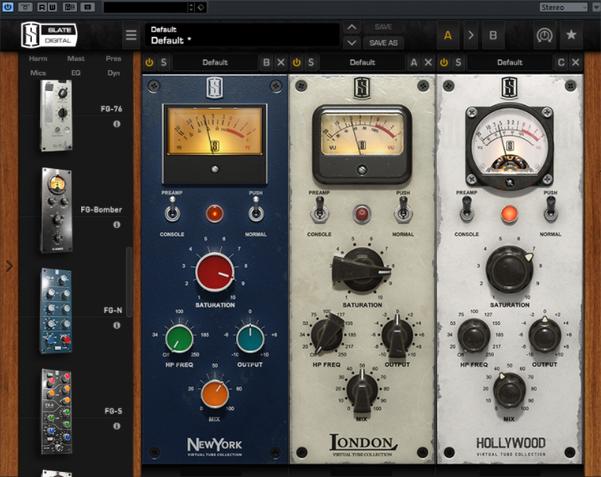Flip the Hollywood PREAMP/CONSOLE switch

tap(466, 210)
